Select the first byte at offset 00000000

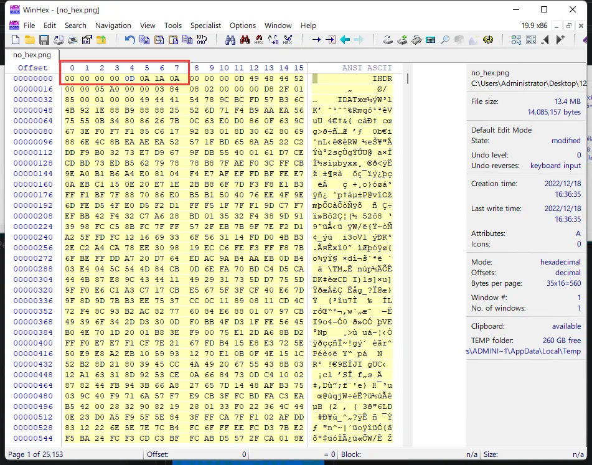click(x=69, y=79)
